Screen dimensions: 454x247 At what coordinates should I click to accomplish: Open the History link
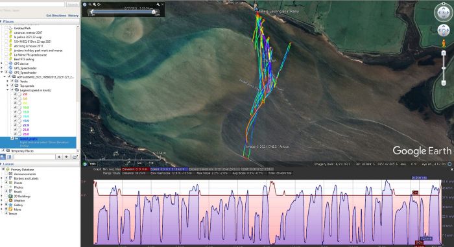(73, 16)
